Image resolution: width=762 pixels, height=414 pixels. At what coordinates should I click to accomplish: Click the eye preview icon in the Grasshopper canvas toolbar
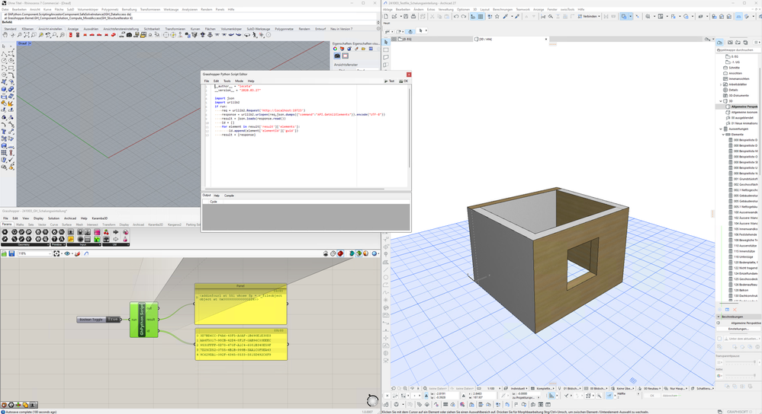click(67, 253)
